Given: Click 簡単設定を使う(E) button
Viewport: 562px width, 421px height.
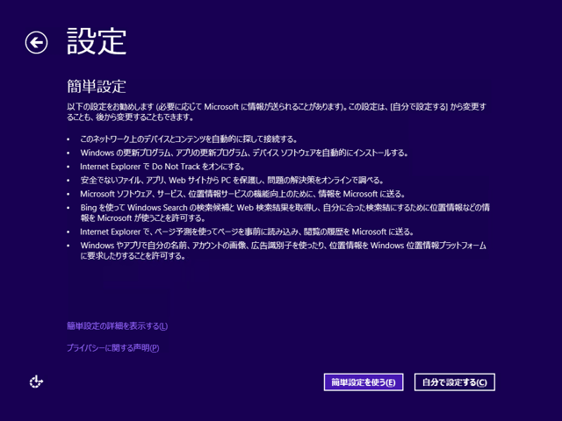Looking at the screenshot, I should pos(364,382).
